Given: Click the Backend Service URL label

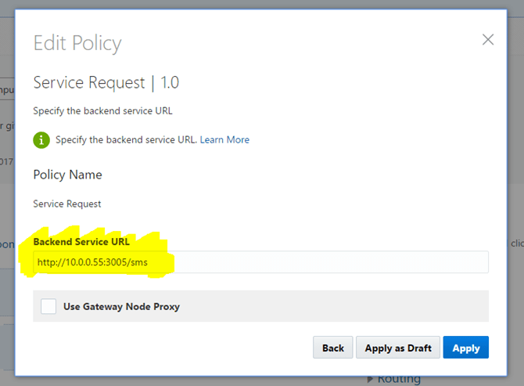Looking at the screenshot, I should click(81, 242).
